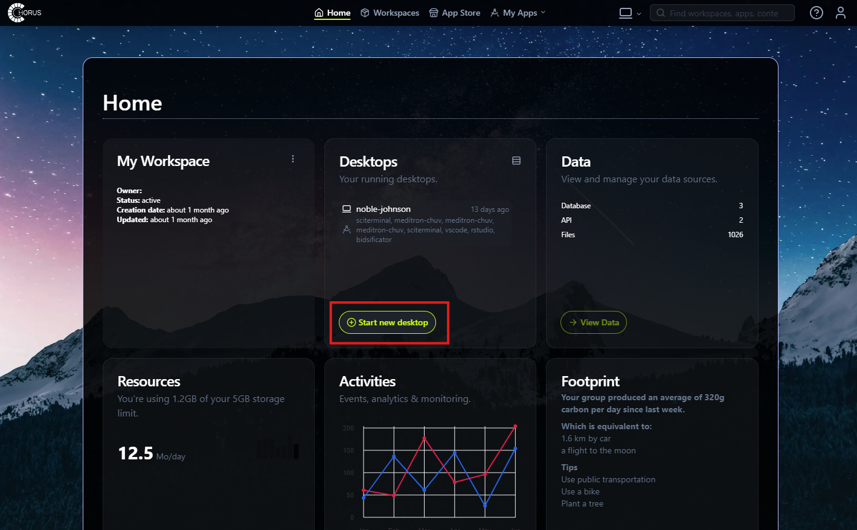Open the My Apps menu
Image resolution: width=857 pixels, height=530 pixels.
coord(518,13)
